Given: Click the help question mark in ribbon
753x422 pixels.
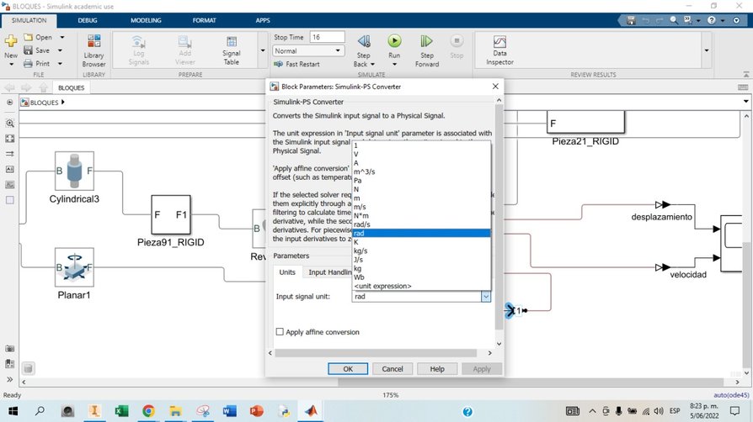Looking at the screenshot, I should pyautogui.click(x=712, y=20).
